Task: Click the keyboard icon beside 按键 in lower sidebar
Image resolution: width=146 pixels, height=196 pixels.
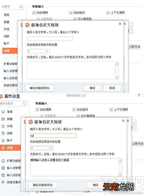Action: pyautogui.click(x=3, y=119)
